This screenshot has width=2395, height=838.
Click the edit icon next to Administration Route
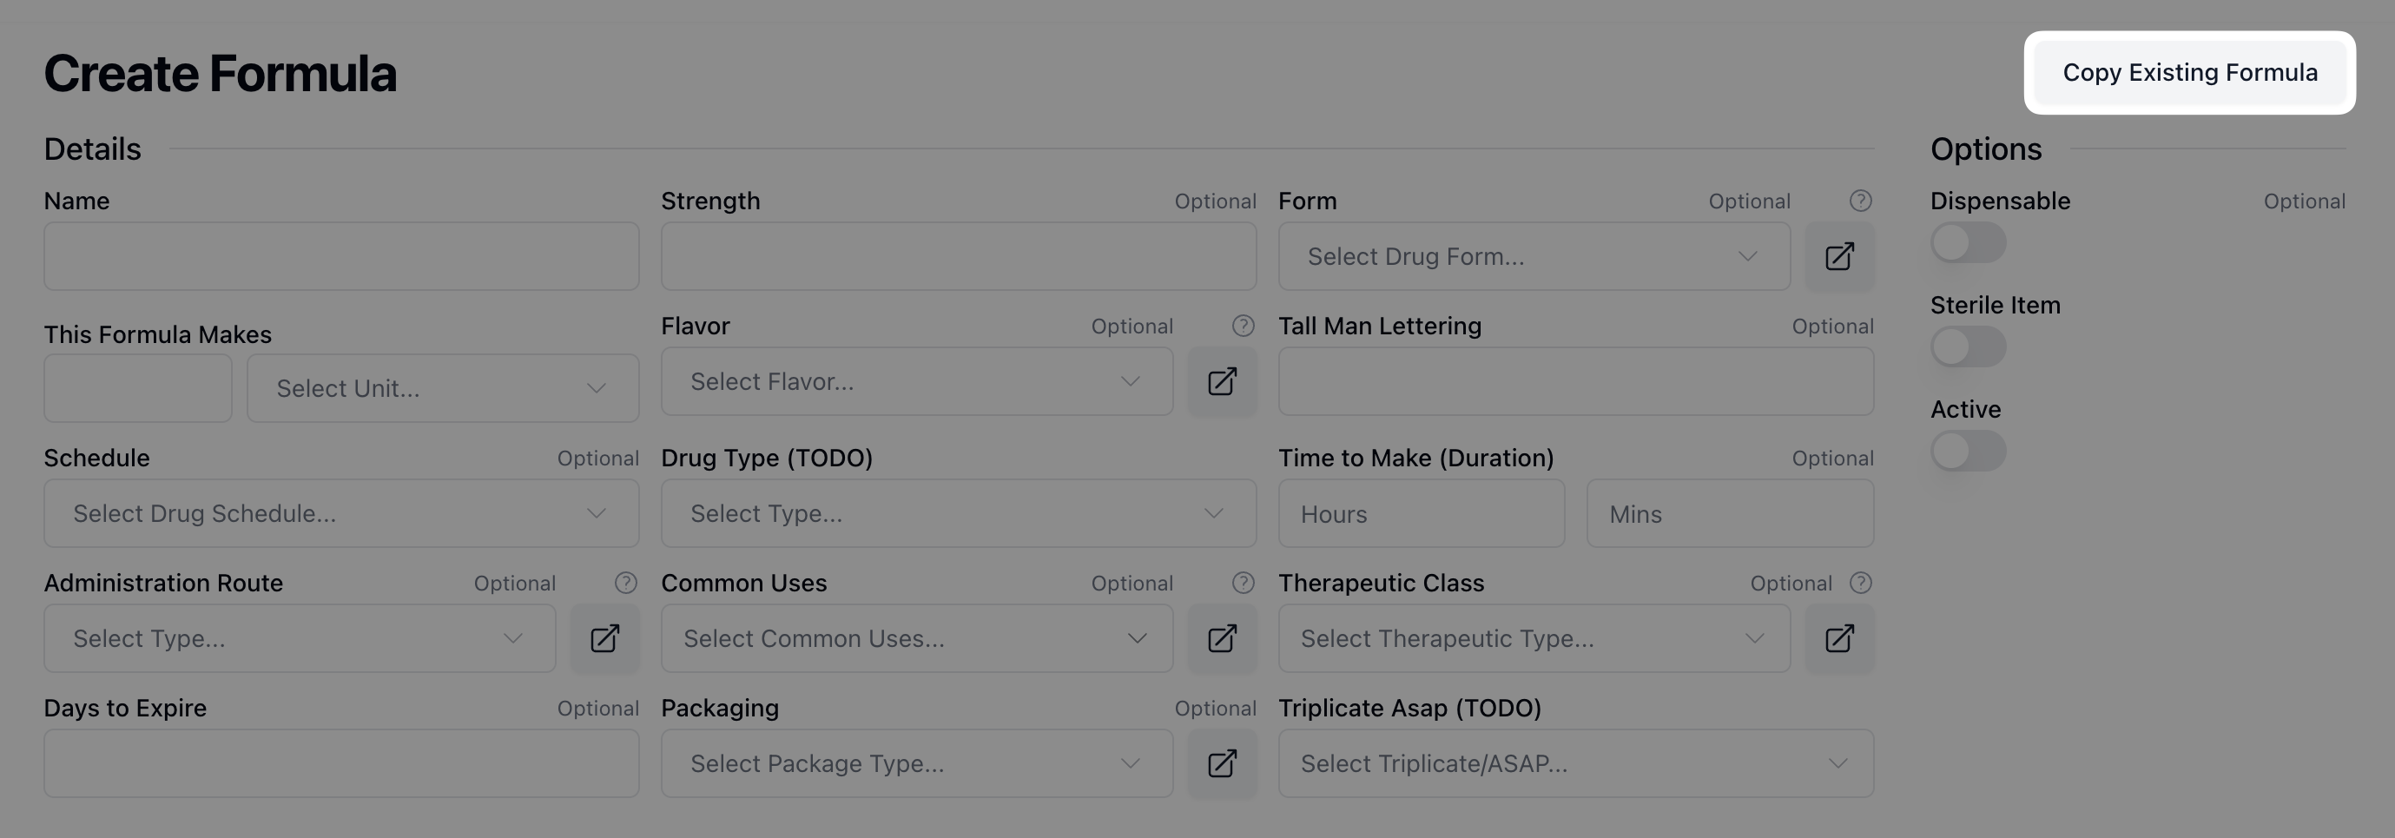604,638
